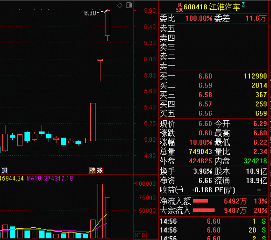Viewport: 271px width, 240px height.
Task: Click 买一 bid volume 112990
Action: (x=255, y=76)
